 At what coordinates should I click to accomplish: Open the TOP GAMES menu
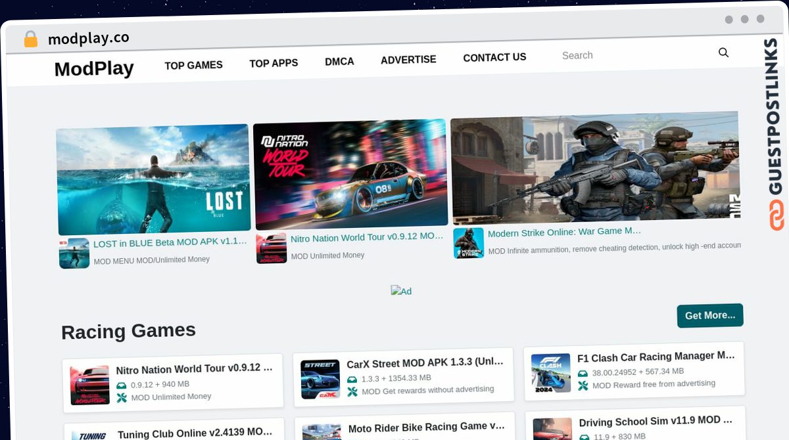(x=193, y=65)
